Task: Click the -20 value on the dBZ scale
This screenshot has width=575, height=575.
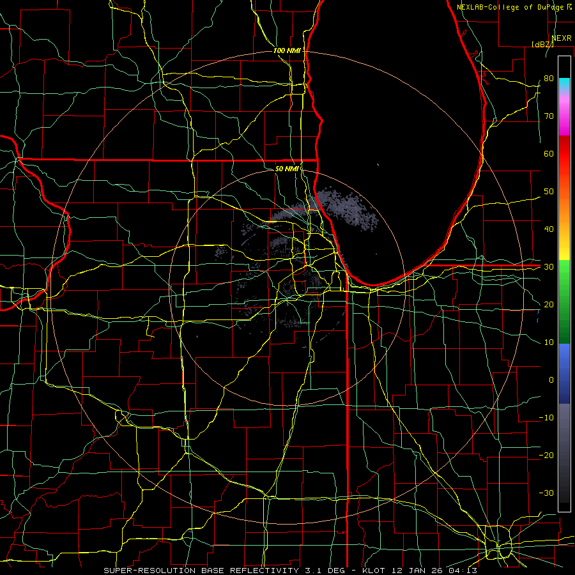Action: point(546,456)
